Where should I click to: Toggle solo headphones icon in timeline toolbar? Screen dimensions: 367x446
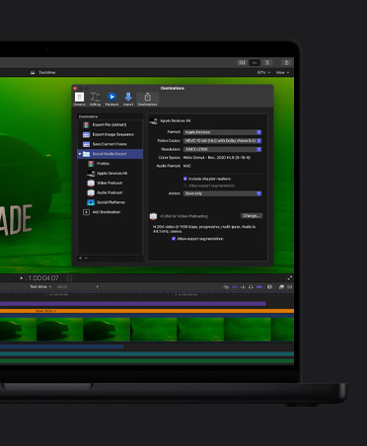point(251,287)
